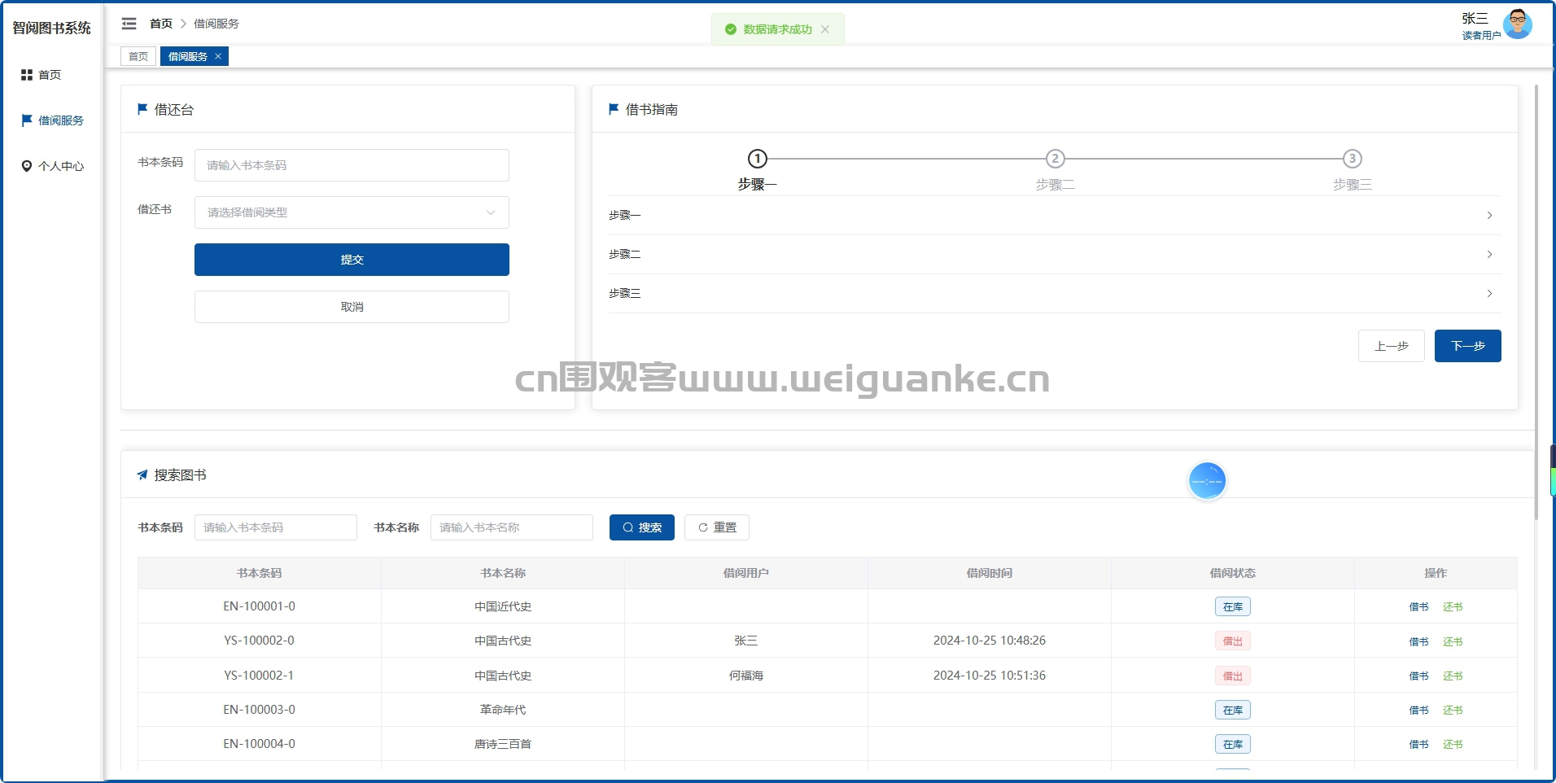Click 借书 for EN-100001-0
Image resolution: width=1556 pixels, height=783 pixels.
point(1418,607)
